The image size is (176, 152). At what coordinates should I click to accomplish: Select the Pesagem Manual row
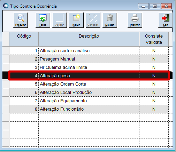point(89,59)
